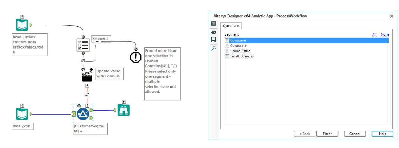Close the Analytic App dialog
The width and height of the screenshot is (399, 148).
click(391, 16)
